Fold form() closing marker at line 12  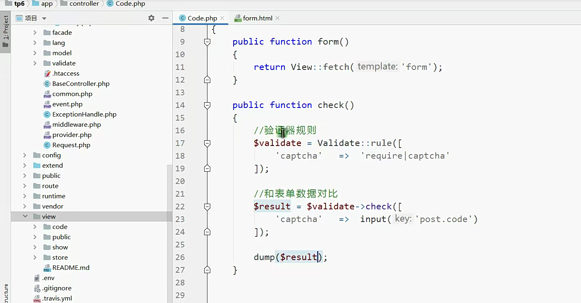(x=207, y=79)
